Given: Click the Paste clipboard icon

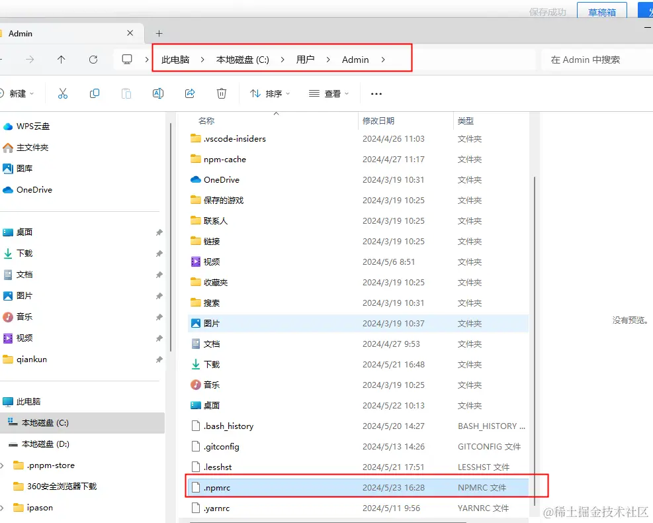Looking at the screenshot, I should tap(126, 93).
